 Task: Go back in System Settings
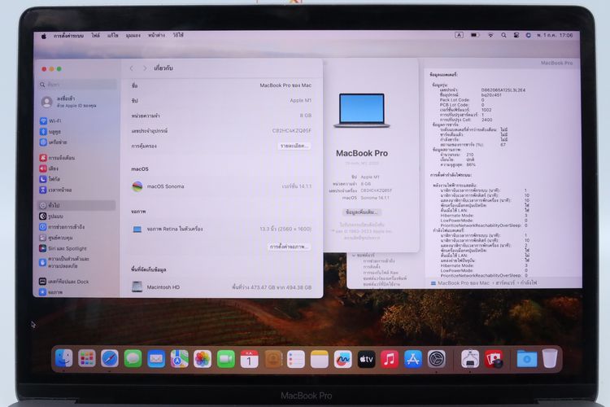click(x=132, y=68)
